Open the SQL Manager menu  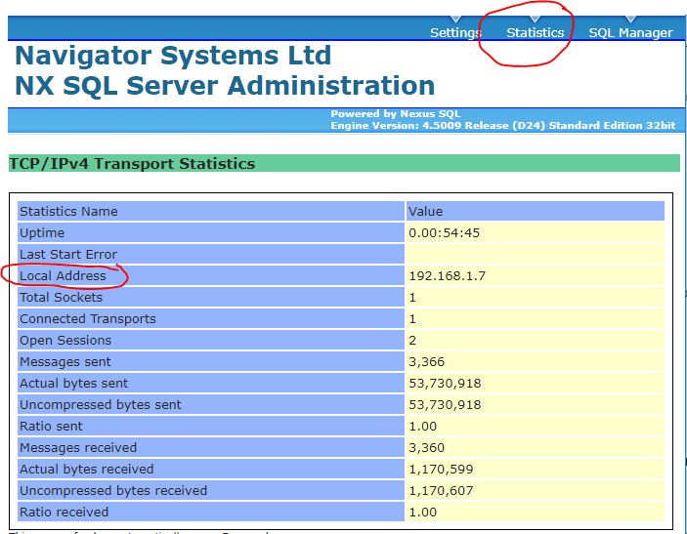coord(630,33)
